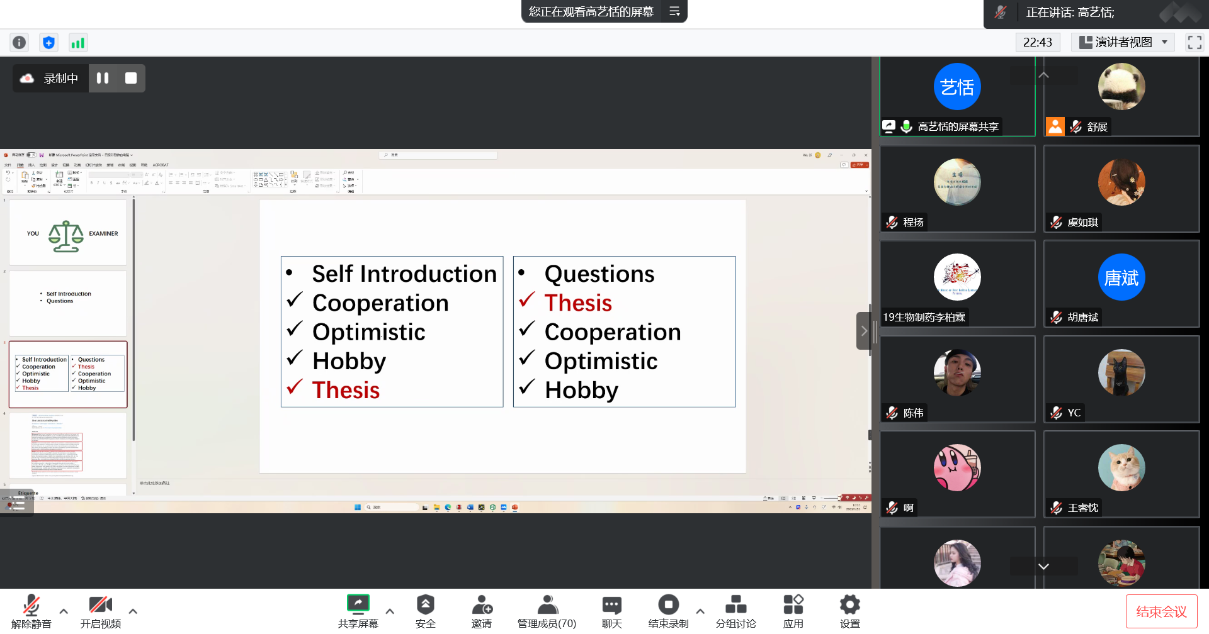Open the Apps (应用) icon
Viewport: 1209px width, 634px height.
tap(793, 611)
